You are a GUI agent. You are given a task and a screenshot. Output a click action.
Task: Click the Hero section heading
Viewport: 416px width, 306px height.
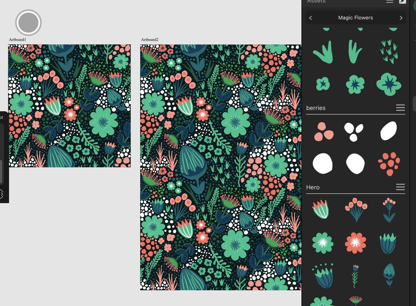point(313,187)
